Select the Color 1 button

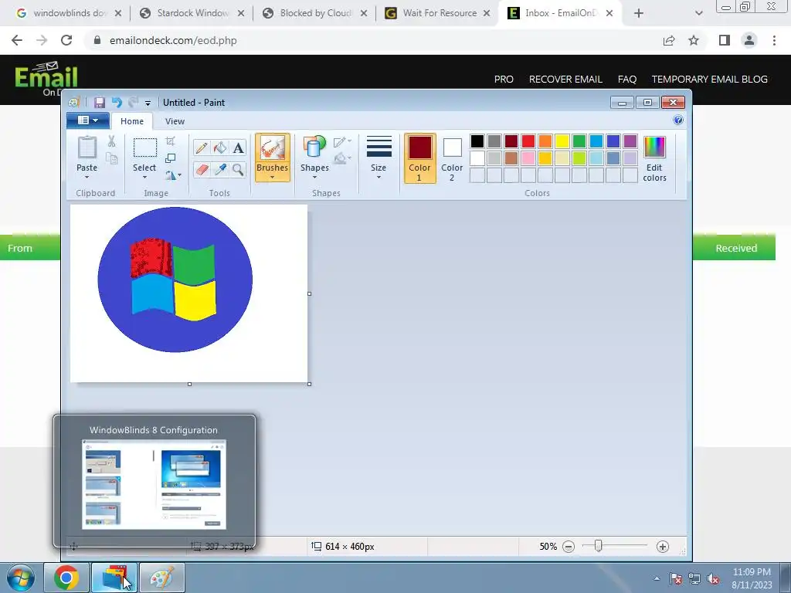419,158
